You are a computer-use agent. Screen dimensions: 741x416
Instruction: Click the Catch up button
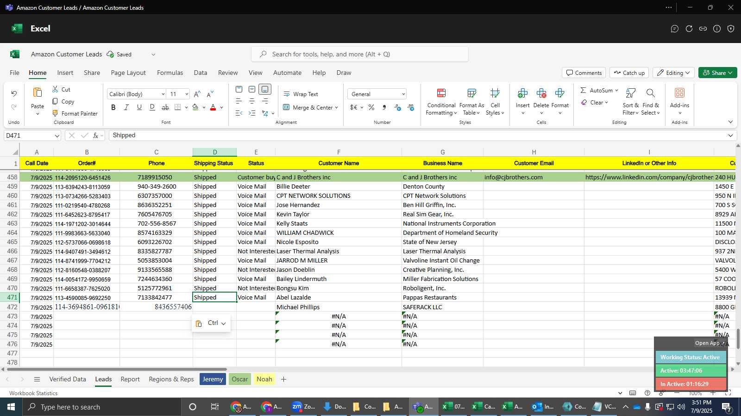point(629,73)
